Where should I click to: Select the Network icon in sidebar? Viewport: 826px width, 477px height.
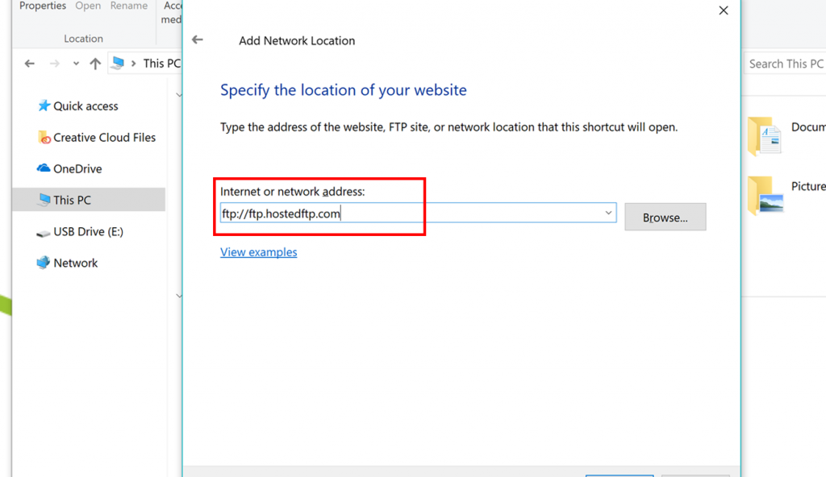pos(44,263)
